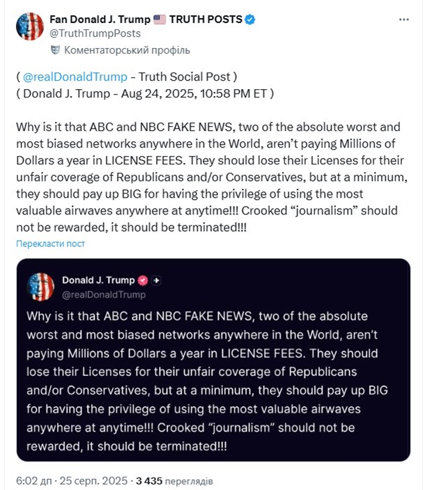Click the embedded Donald J. Trump name

coord(98,280)
